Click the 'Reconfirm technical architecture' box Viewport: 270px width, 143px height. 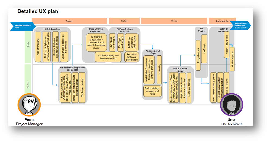132,57
